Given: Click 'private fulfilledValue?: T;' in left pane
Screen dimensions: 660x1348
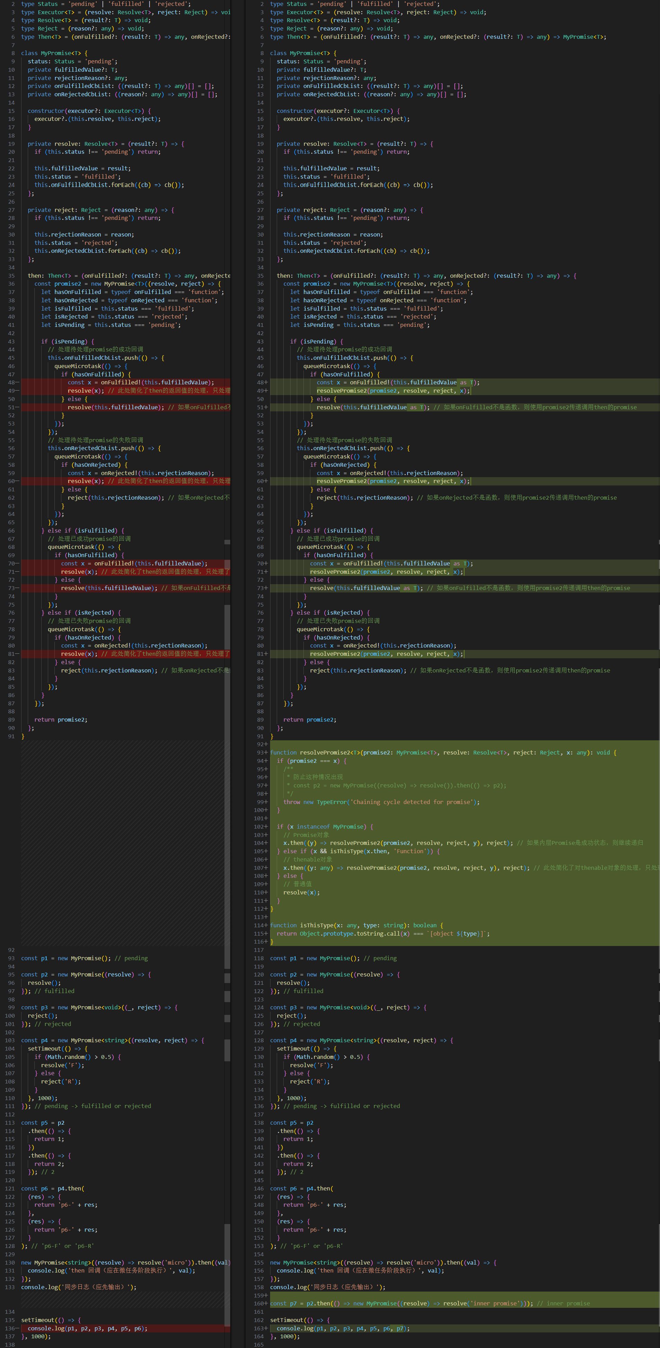Looking at the screenshot, I should point(72,70).
